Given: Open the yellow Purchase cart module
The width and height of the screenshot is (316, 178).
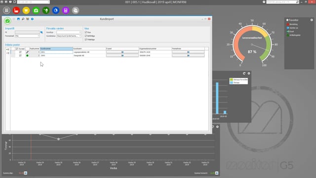Looking at the screenshot, I should 26,10.
